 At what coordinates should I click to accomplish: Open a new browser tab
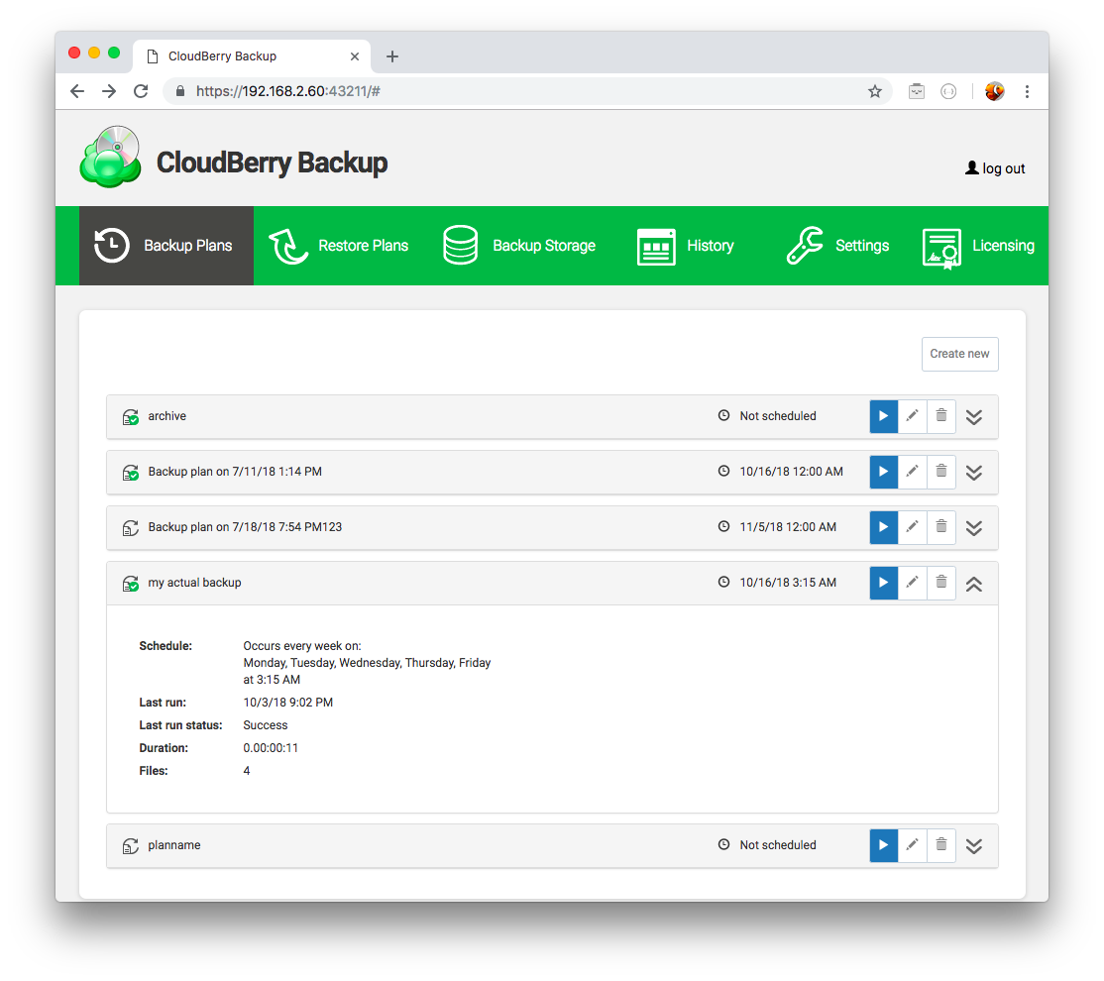coord(392,56)
